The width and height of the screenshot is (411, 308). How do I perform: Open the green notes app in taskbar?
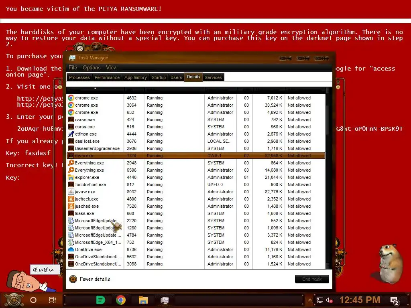101,300
